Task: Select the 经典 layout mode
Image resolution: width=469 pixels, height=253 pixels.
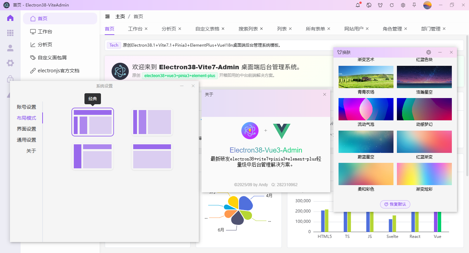Action: [92, 122]
